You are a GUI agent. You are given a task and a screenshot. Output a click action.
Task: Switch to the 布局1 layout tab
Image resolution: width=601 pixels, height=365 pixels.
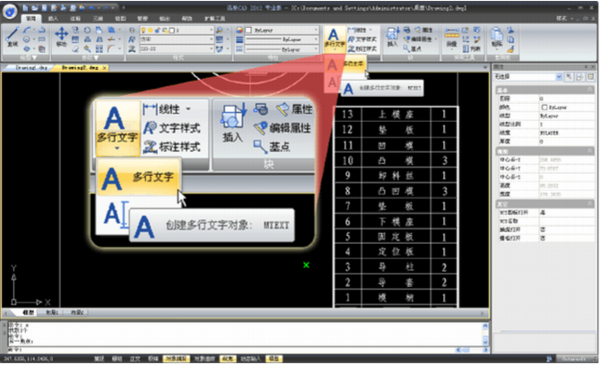pyautogui.click(x=52, y=312)
